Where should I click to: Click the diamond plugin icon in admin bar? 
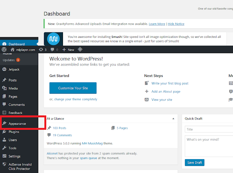(x=80, y=49)
